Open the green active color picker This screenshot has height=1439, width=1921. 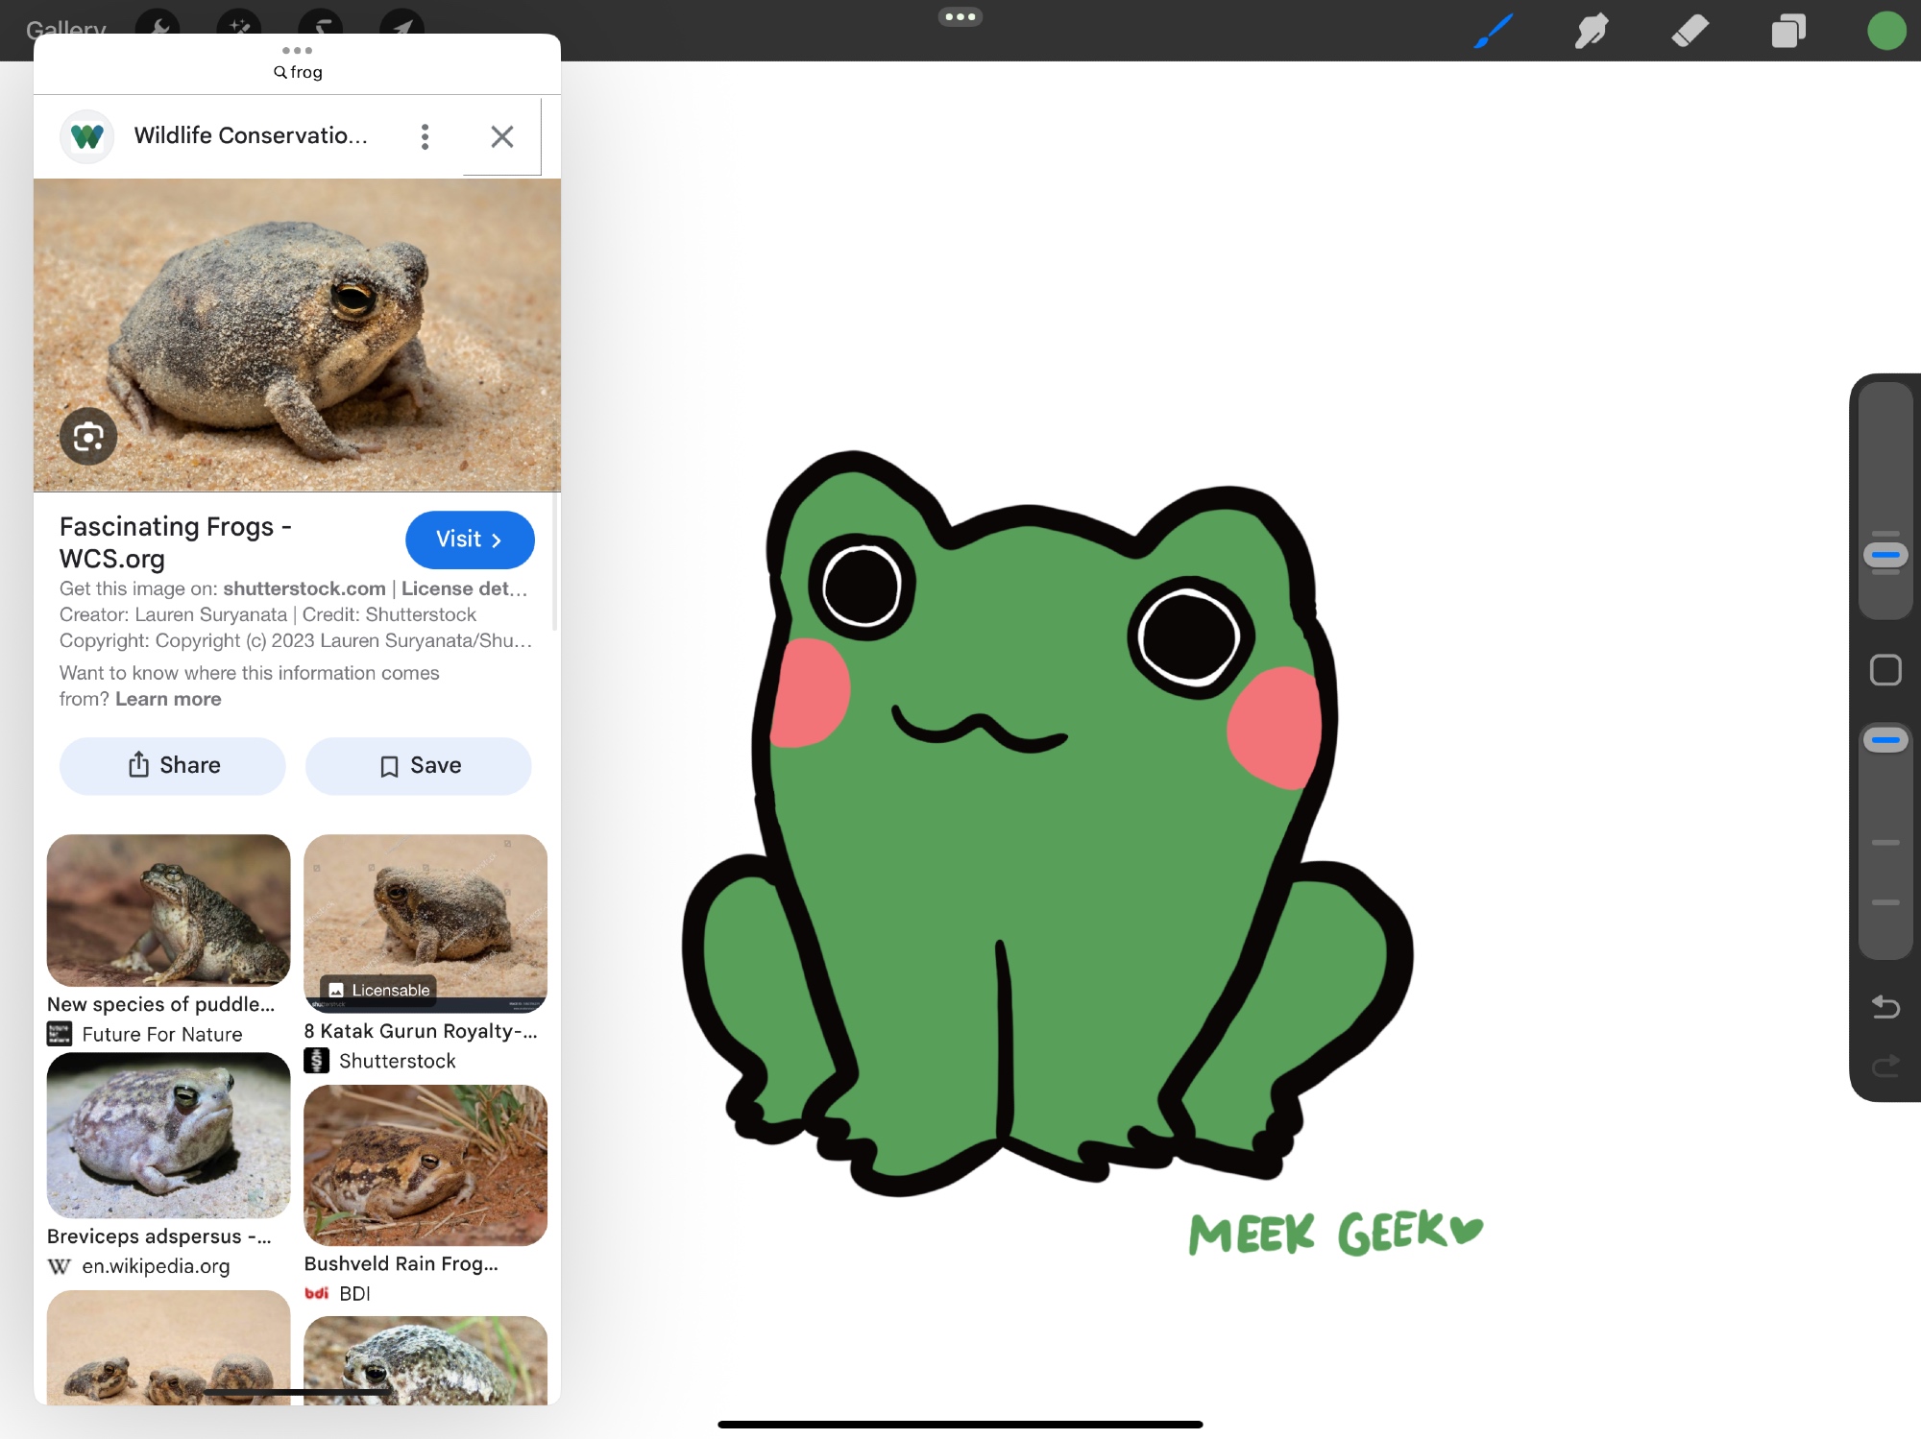1885,31
